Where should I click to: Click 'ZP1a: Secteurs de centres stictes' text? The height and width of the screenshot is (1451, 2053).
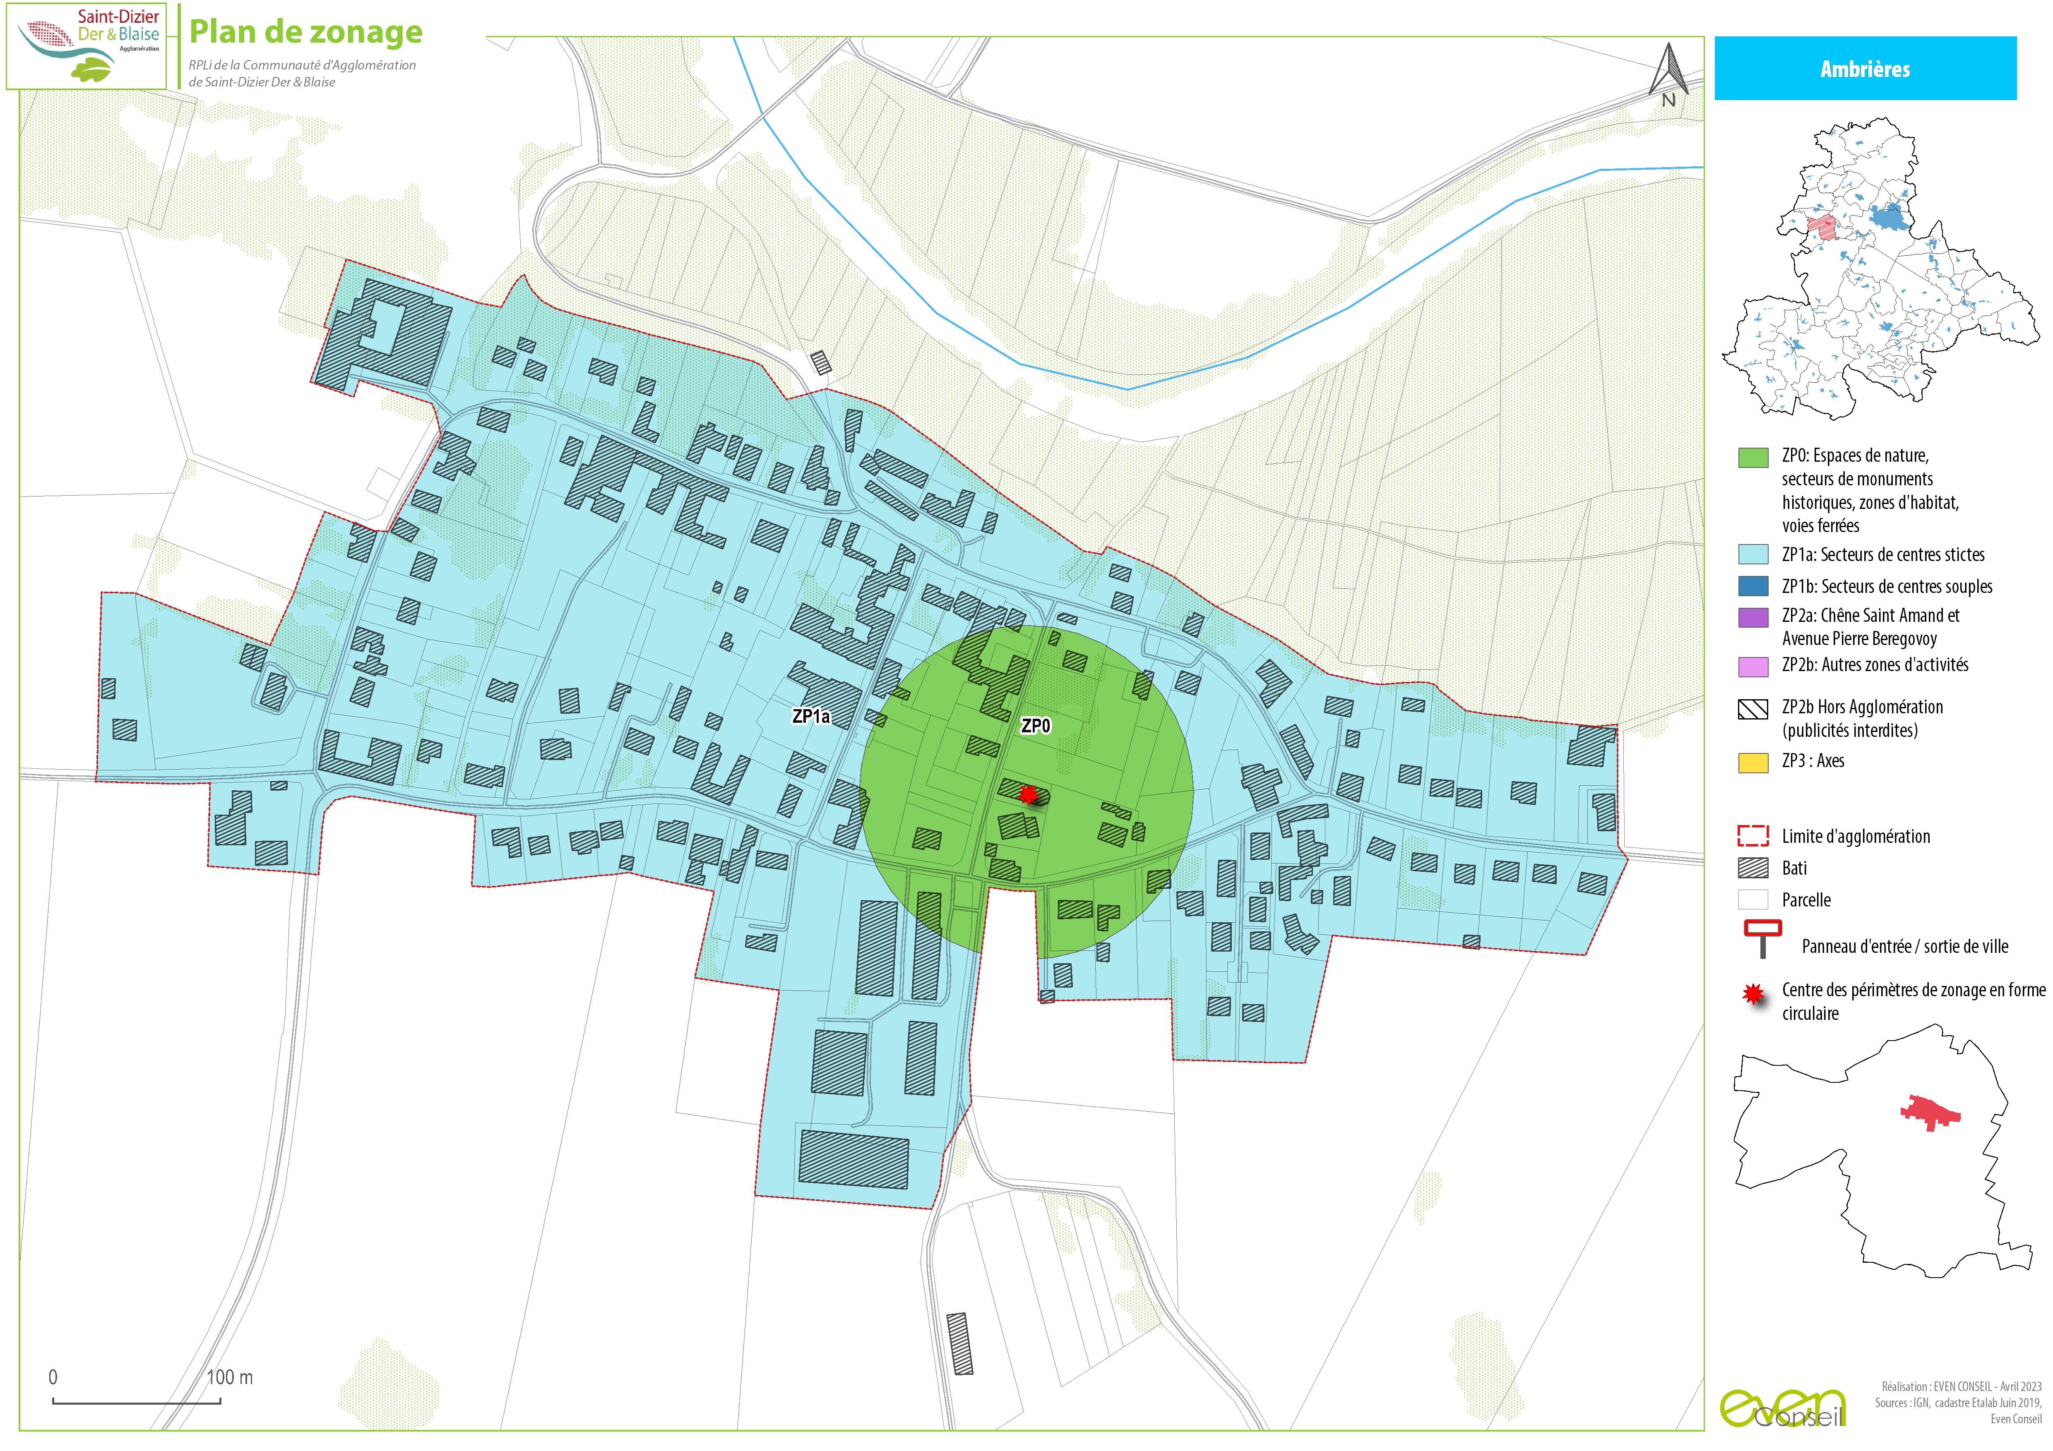tap(1883, 554)
